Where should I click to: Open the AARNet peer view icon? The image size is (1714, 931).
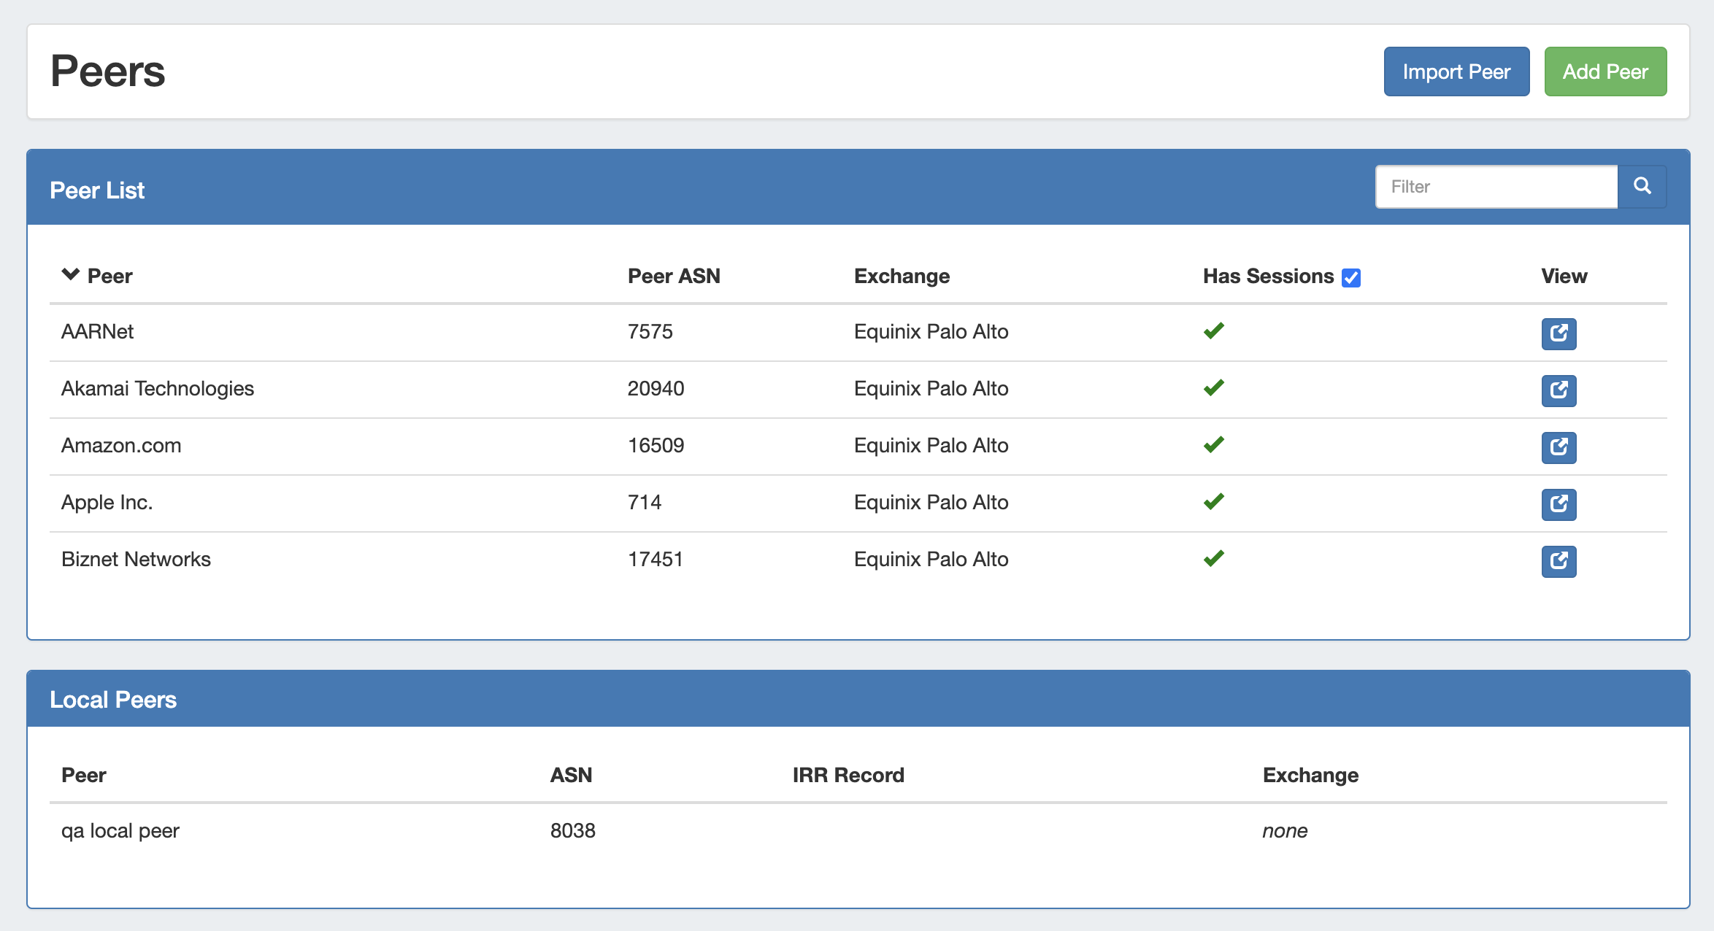tap(1559, 333)
